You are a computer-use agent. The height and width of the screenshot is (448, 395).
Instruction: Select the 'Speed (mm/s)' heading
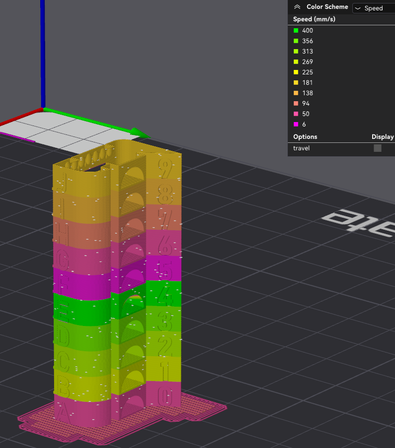pyautogui.click(x=314, y=19)
